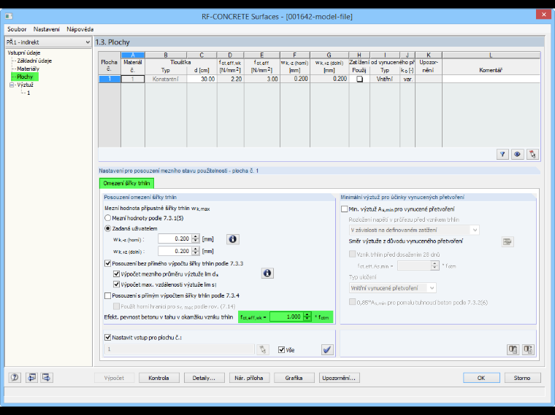Select Materiály in tree

tap(28, 69)
